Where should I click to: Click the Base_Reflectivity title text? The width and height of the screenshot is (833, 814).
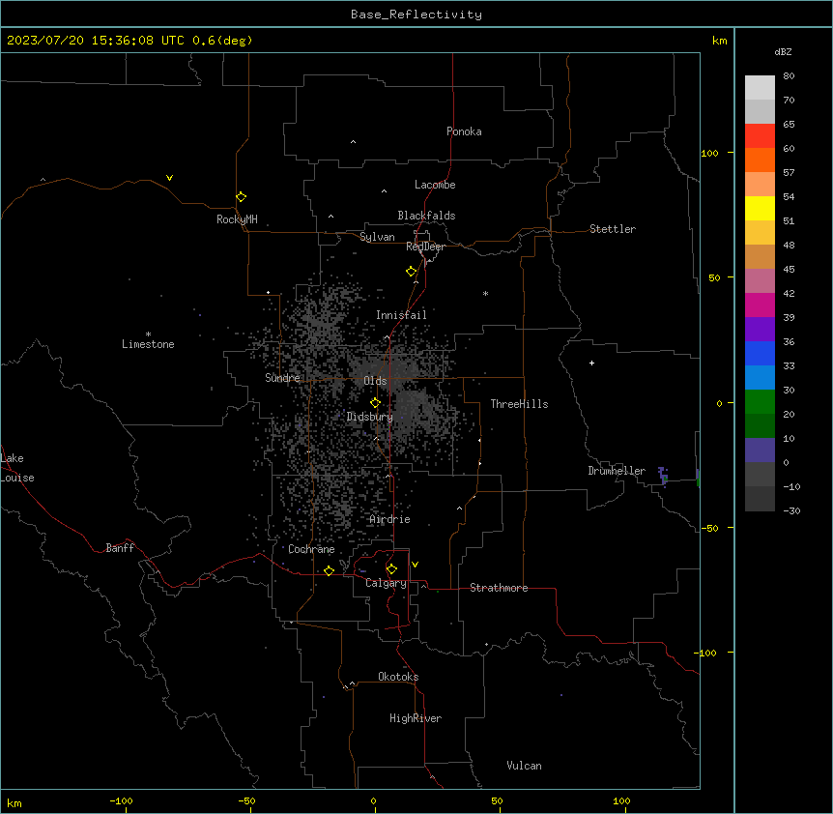point(416,15)
